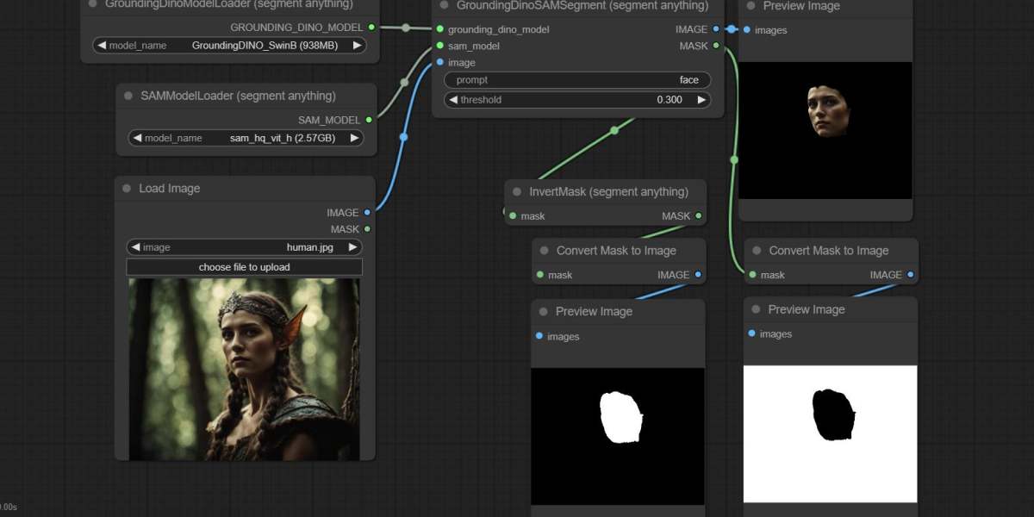The height and width of the screenshot is (517, 1034).
Task: Collapse the Load Image node via its dot
Action: pyautogui.click(x=127, y=189)
